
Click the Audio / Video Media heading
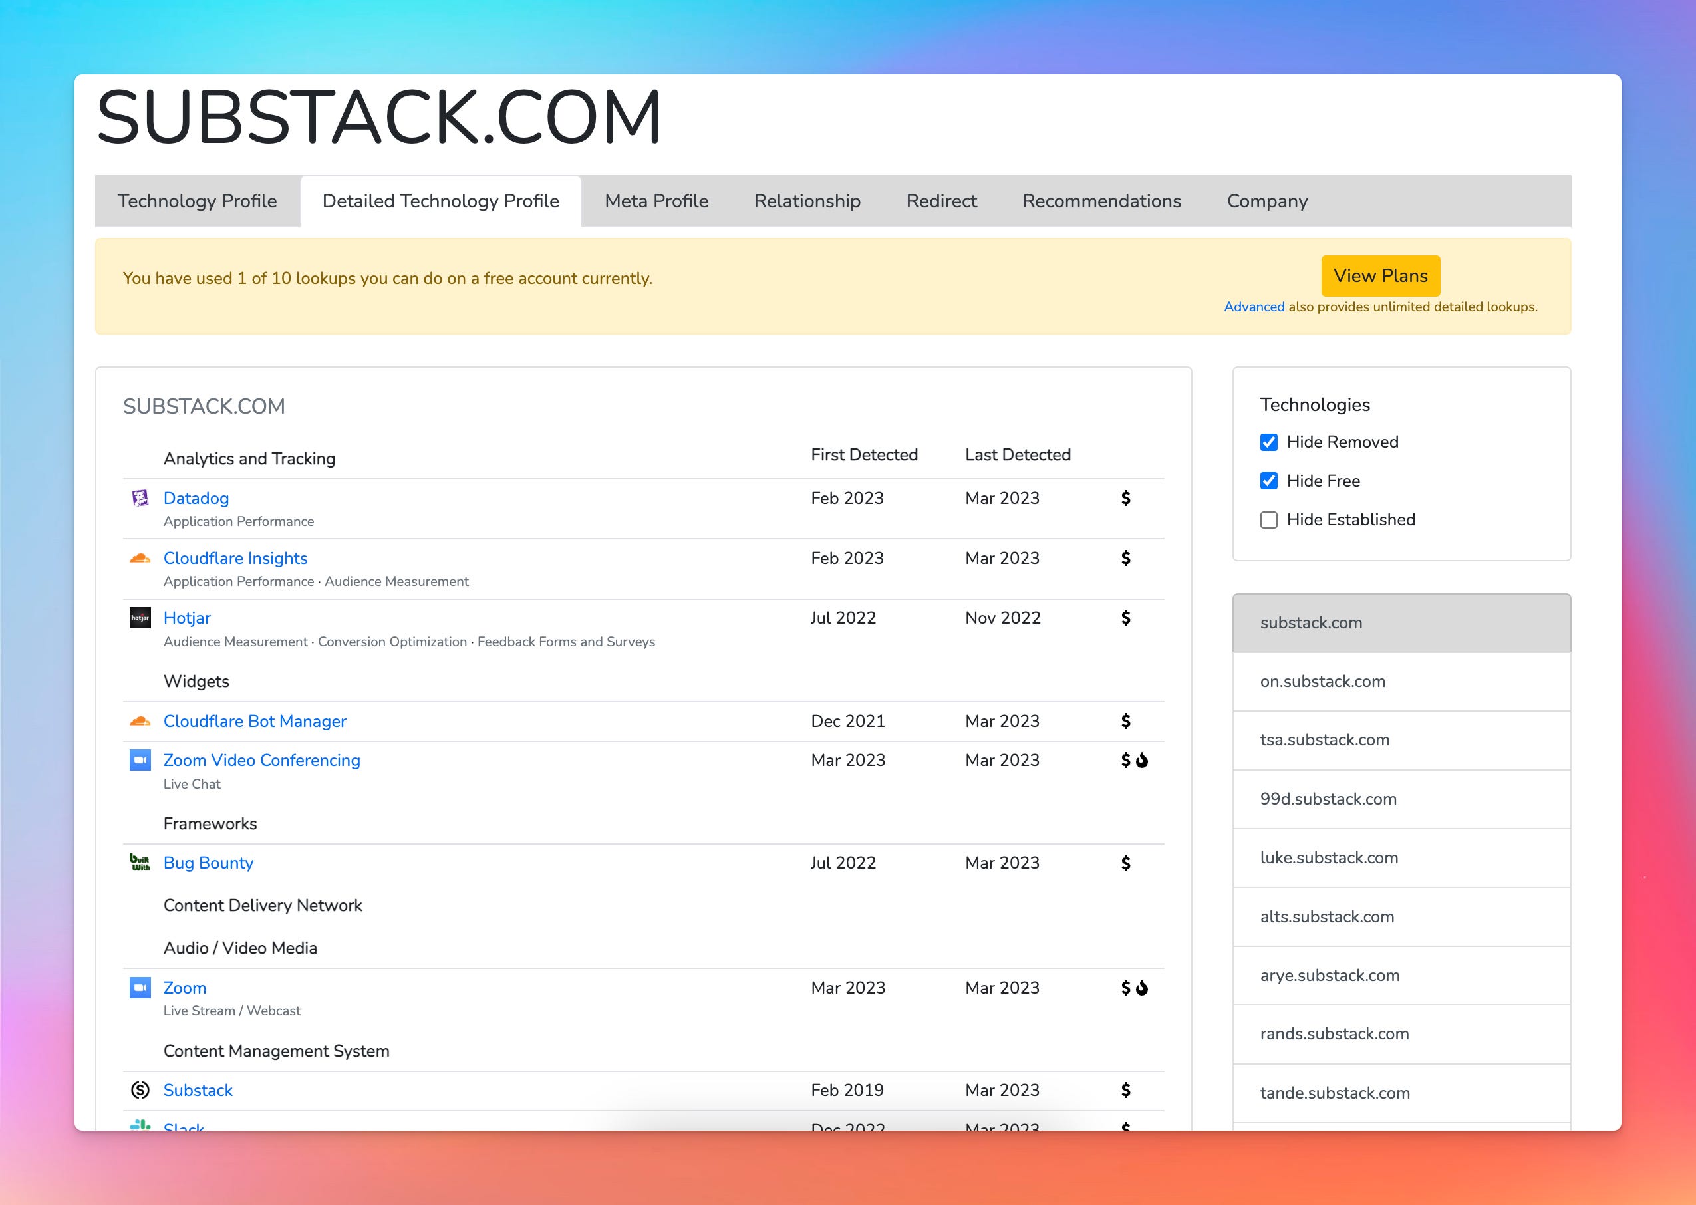pyautogui.click(x=240, y=948)
